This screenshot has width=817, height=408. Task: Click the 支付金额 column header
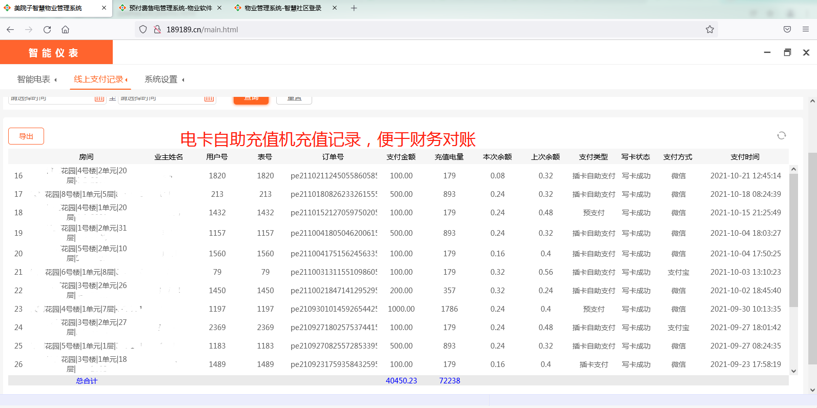(x=401, y=157)
